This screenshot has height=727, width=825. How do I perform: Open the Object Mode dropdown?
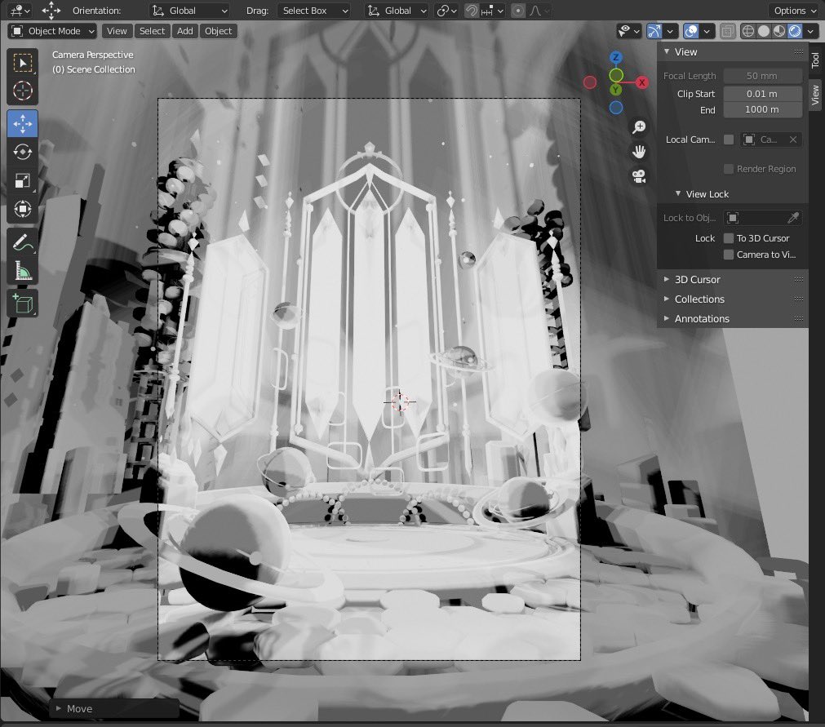click(52, 31)
